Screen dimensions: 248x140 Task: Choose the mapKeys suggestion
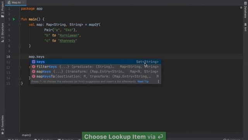point(96,72)
